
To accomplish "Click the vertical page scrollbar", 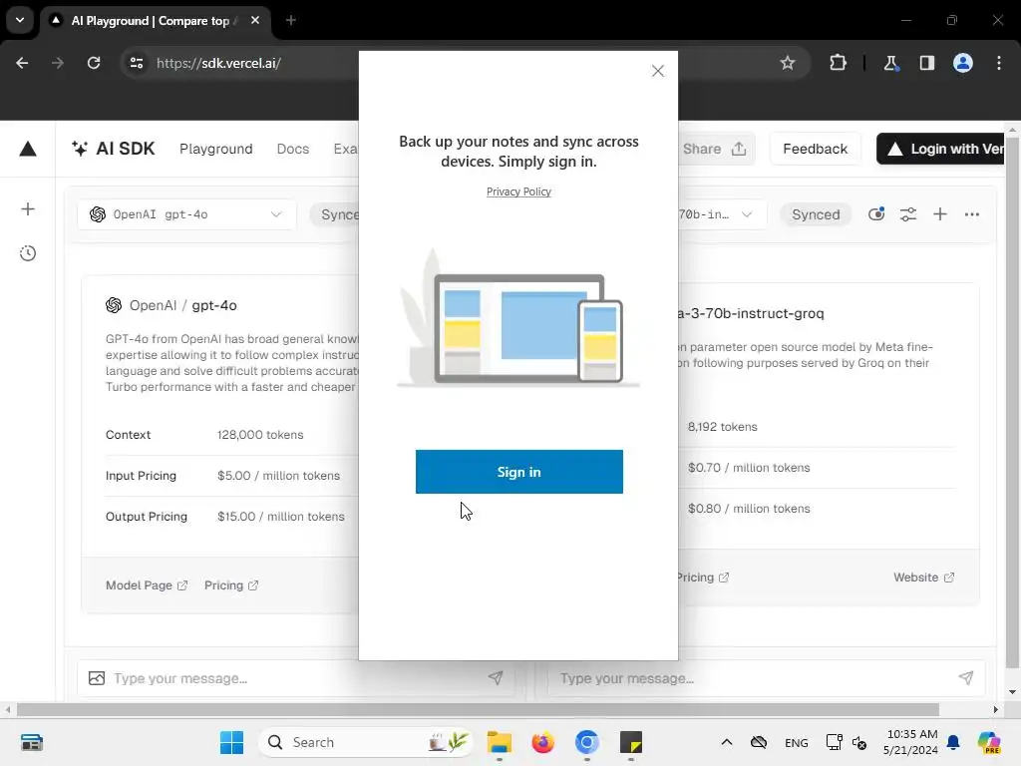I will pyautogui.click(x=1012, y=404).
